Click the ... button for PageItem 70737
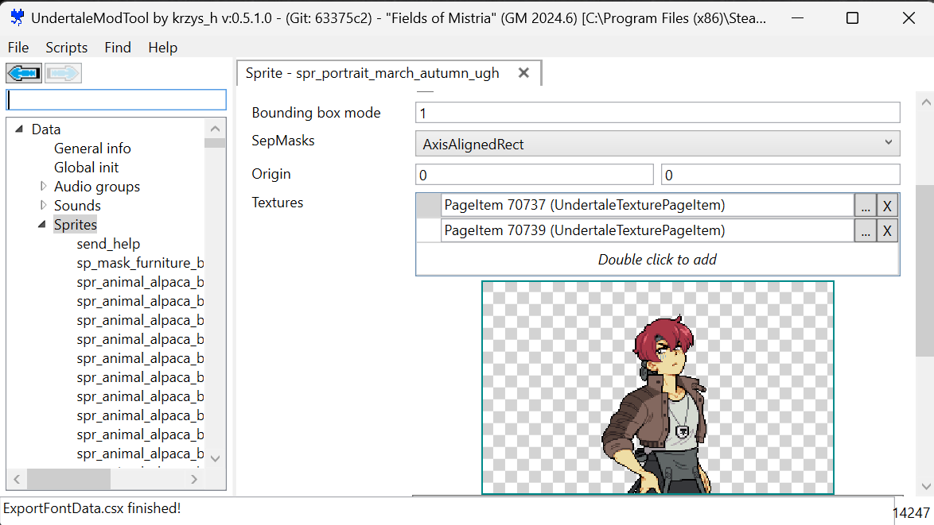The image size is (934, 525). 866,206
